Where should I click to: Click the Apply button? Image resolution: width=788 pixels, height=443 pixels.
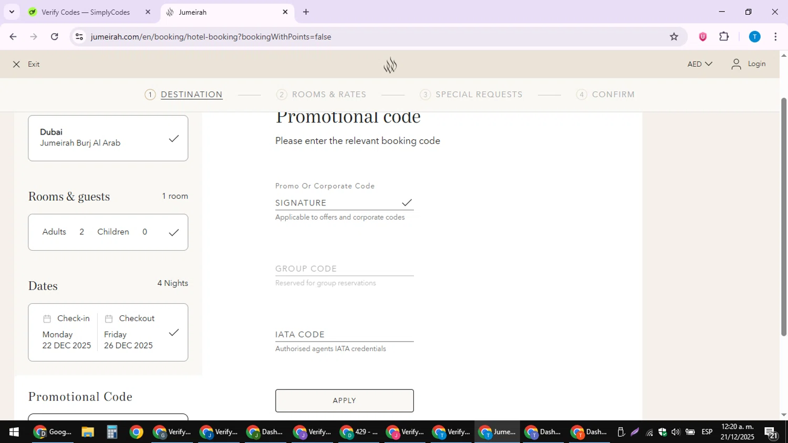[345, 401]
